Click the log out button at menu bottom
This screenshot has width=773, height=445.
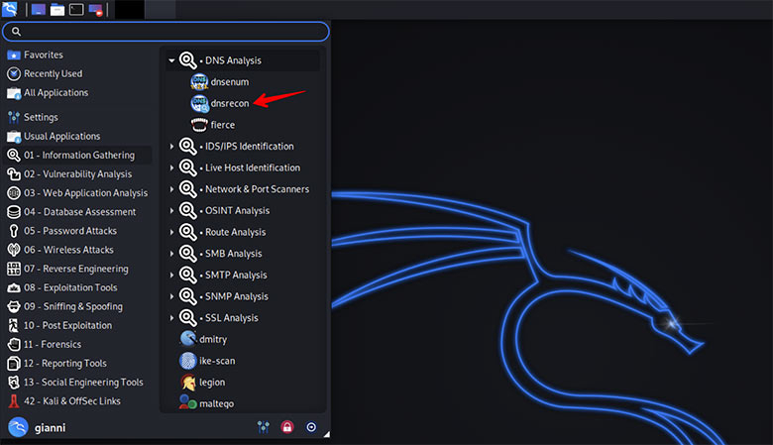(x=311, y=427)
